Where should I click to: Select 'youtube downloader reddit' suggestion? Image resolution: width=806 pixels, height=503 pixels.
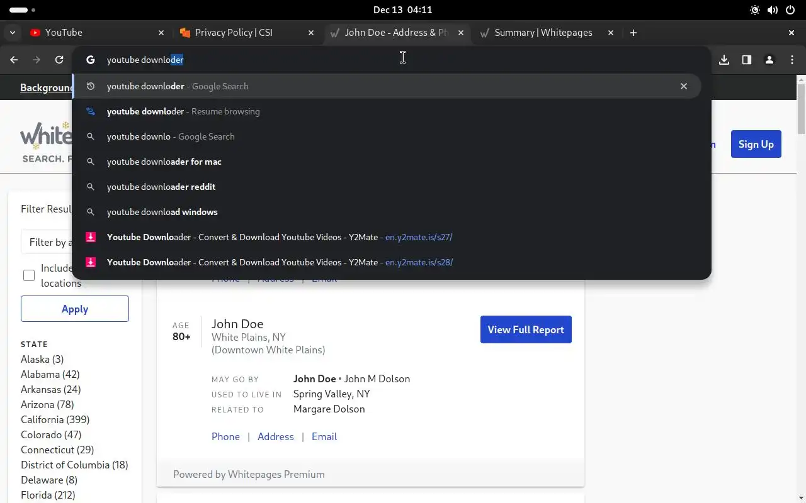(387, 187)
